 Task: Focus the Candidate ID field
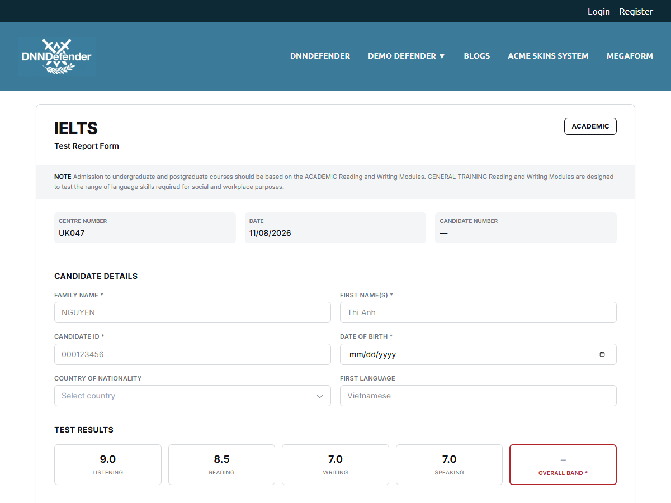click(x=192, y=354)
